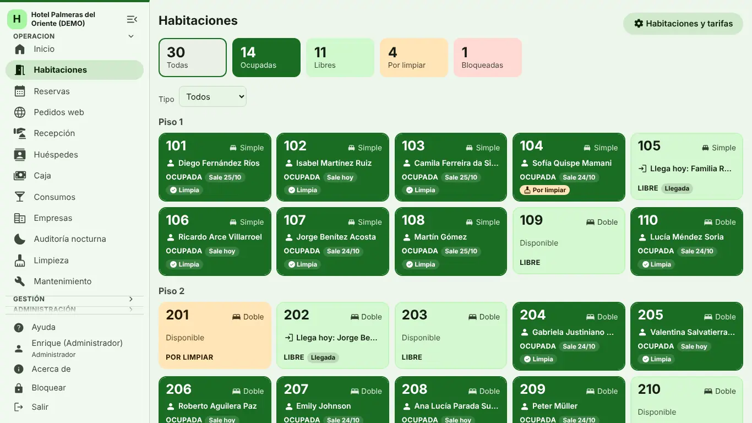Click the Huéspedes contact icon
Screen dimensions: 752x423
click(20, 155)
